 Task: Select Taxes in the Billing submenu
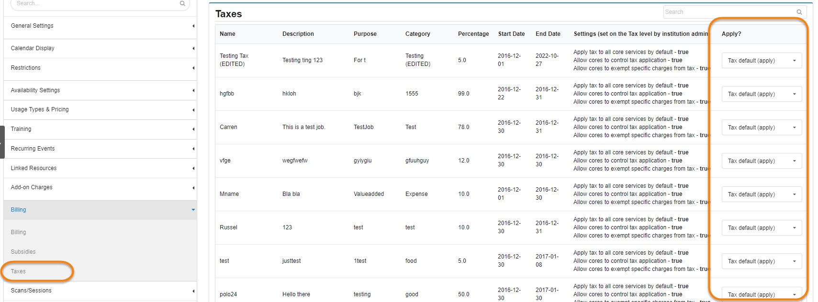19,271
